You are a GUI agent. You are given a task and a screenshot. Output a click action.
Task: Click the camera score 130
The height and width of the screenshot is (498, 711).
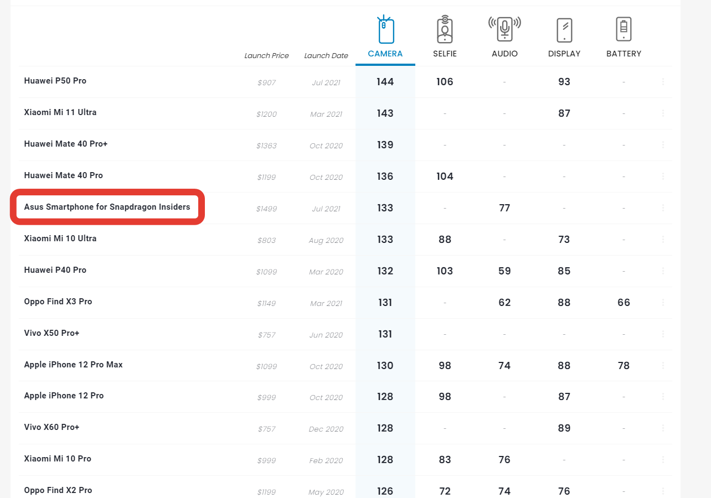[x=385, y=366]
